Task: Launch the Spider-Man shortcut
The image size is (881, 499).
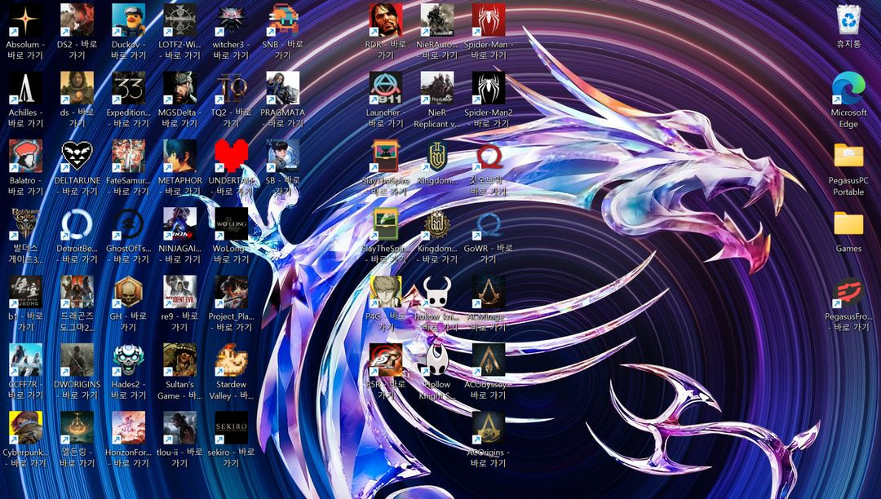Action: (x=489, y=20)
